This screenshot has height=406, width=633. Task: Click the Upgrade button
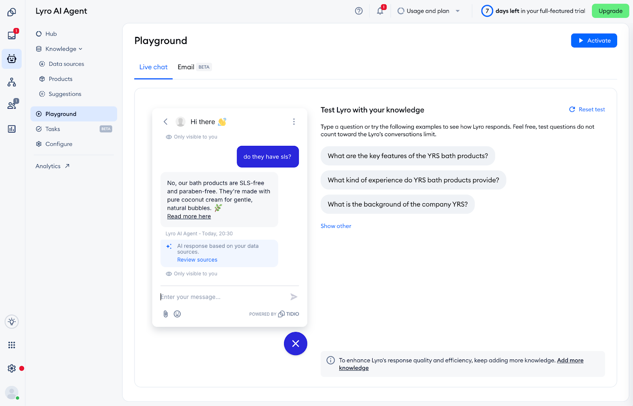(x=610, y=11)
